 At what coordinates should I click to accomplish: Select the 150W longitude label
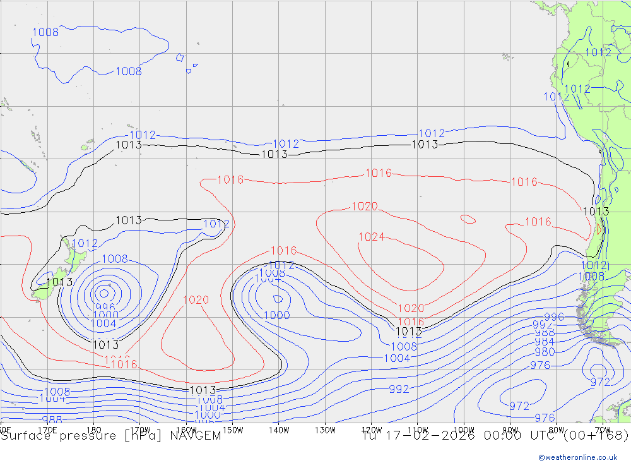[233, 430]
